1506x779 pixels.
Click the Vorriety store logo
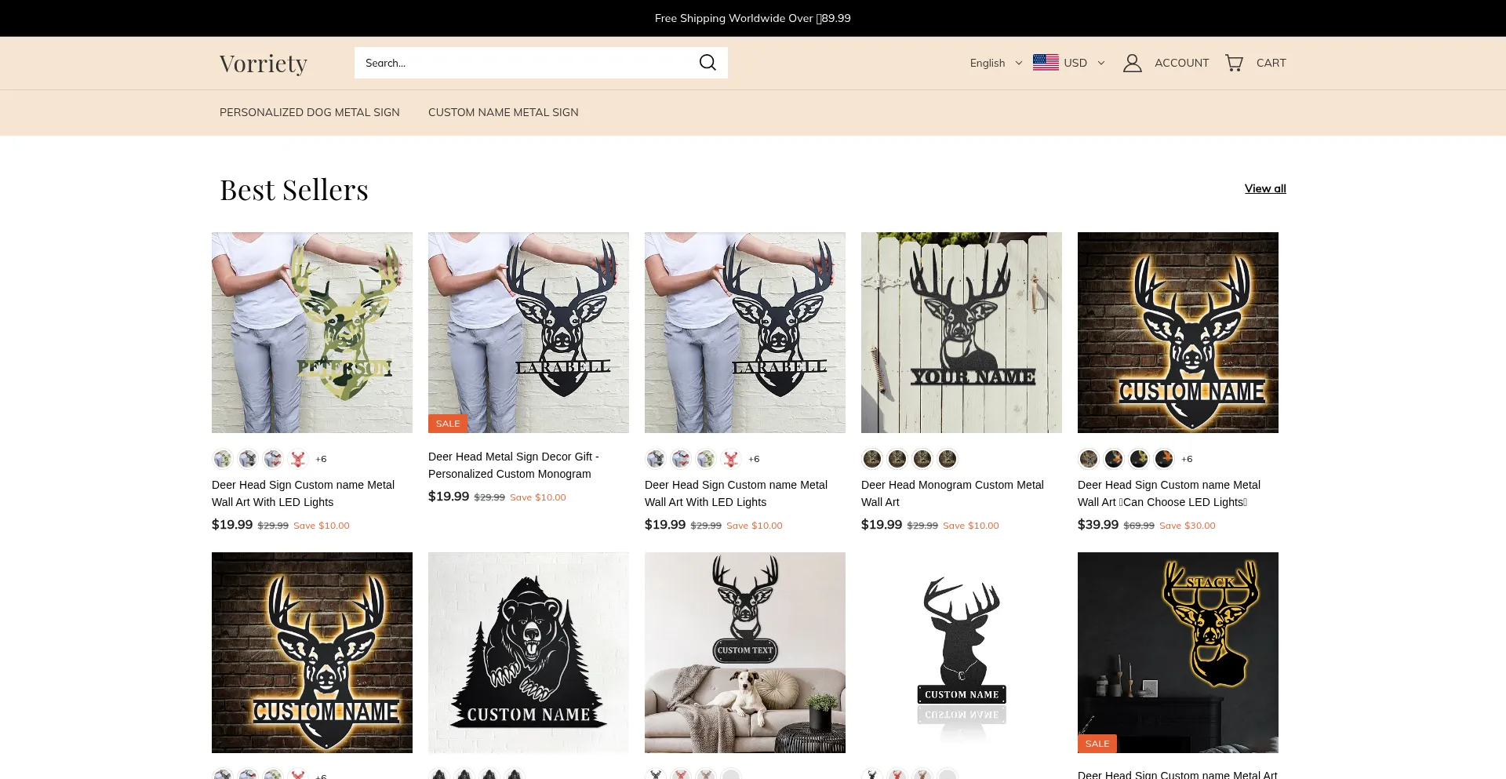click(x=264, y=64)
